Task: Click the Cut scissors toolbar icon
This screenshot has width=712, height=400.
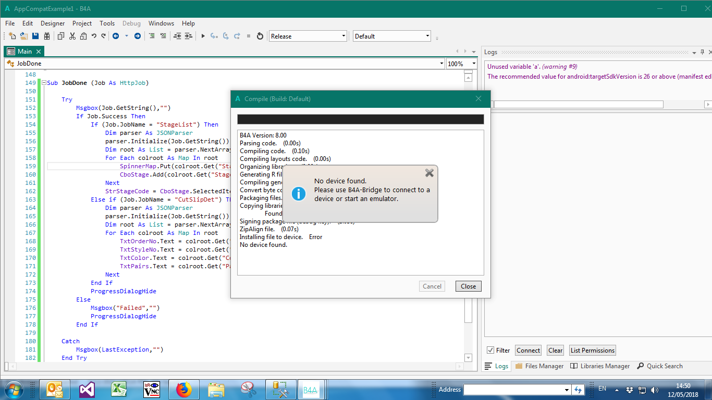Action: point(72,36)
